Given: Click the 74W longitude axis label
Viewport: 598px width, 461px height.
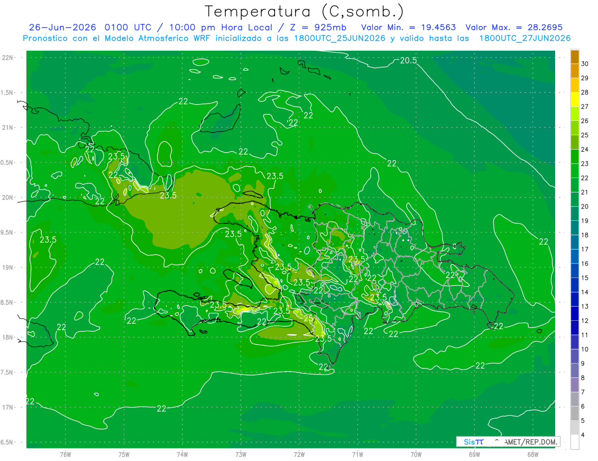Looking at the screenshot, I should click(182, 455).
